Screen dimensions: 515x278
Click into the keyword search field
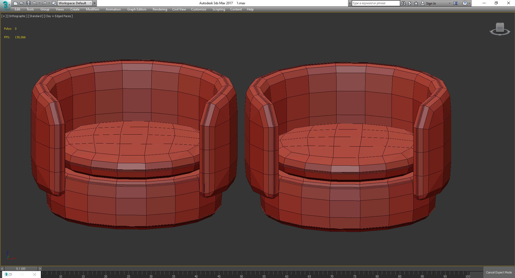coord(375,3)
